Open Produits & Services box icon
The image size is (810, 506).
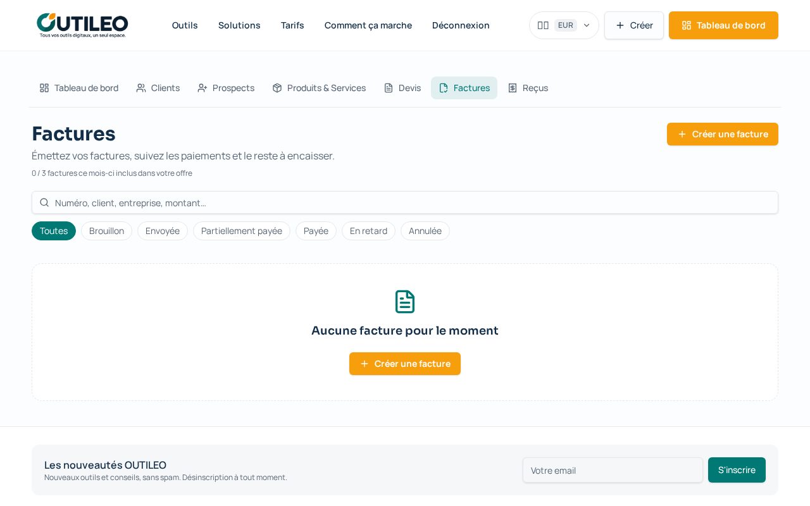tap(277, 88)
